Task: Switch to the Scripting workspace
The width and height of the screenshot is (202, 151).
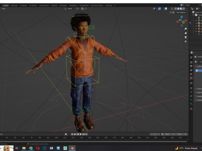Action: point(109,5)
